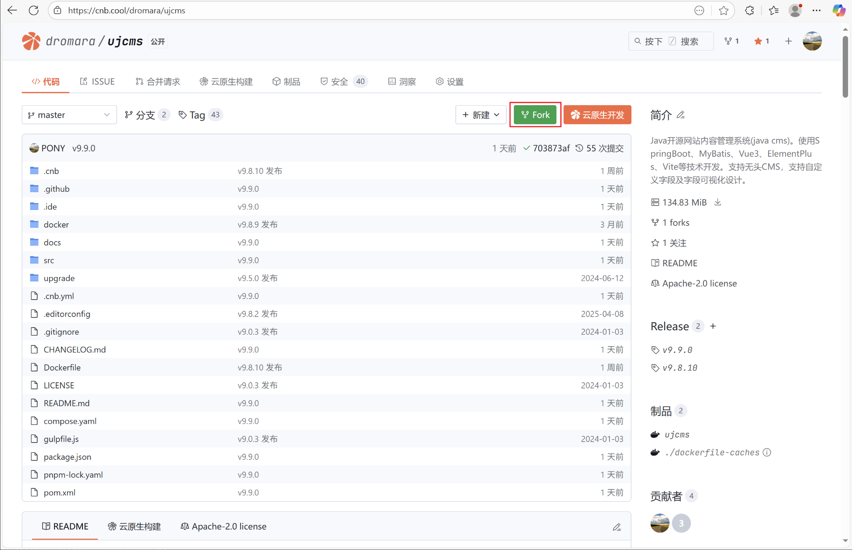Select Apache-2.0 license tab below files
Image resolution: width=852 pixels, height=550 pixels.
pyautogui.click(x=224, y=526)
